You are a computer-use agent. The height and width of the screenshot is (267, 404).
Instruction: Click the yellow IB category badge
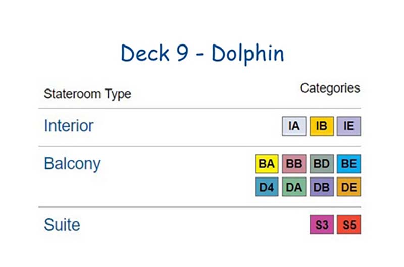[322, 126]
